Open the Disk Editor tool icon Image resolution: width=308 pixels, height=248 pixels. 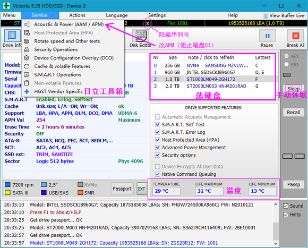pos(141,36)
